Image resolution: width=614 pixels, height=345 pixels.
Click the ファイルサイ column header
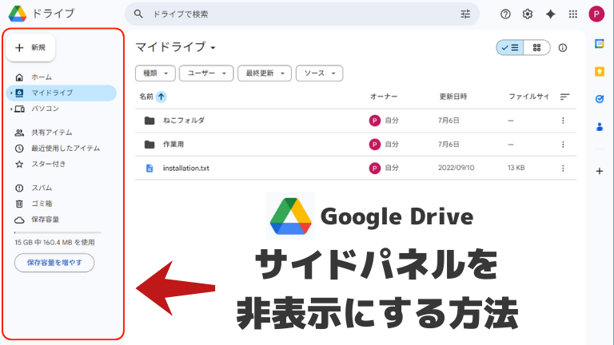(x=528, y=97)
